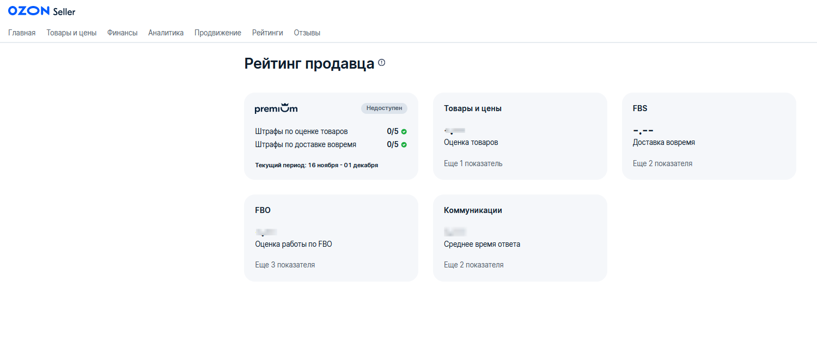Click 0/5 value for Штрафы по оценке товаров
This screenshot has width=817, height=347.
click(x=393, y=131)
